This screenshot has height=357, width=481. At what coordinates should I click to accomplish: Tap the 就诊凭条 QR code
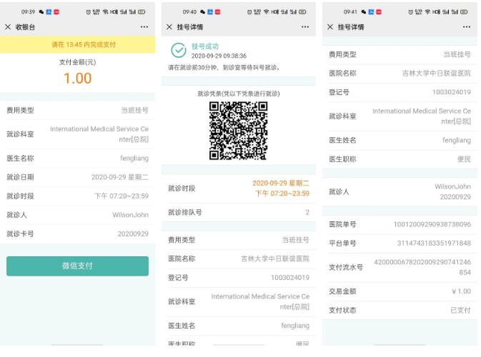coord(238,131)
